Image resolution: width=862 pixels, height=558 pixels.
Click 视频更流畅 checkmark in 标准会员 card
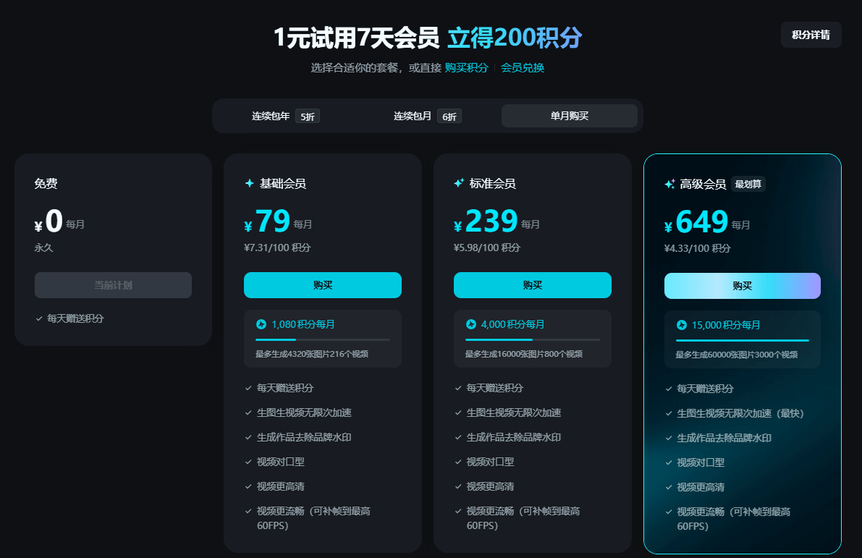tap(458, 511)
